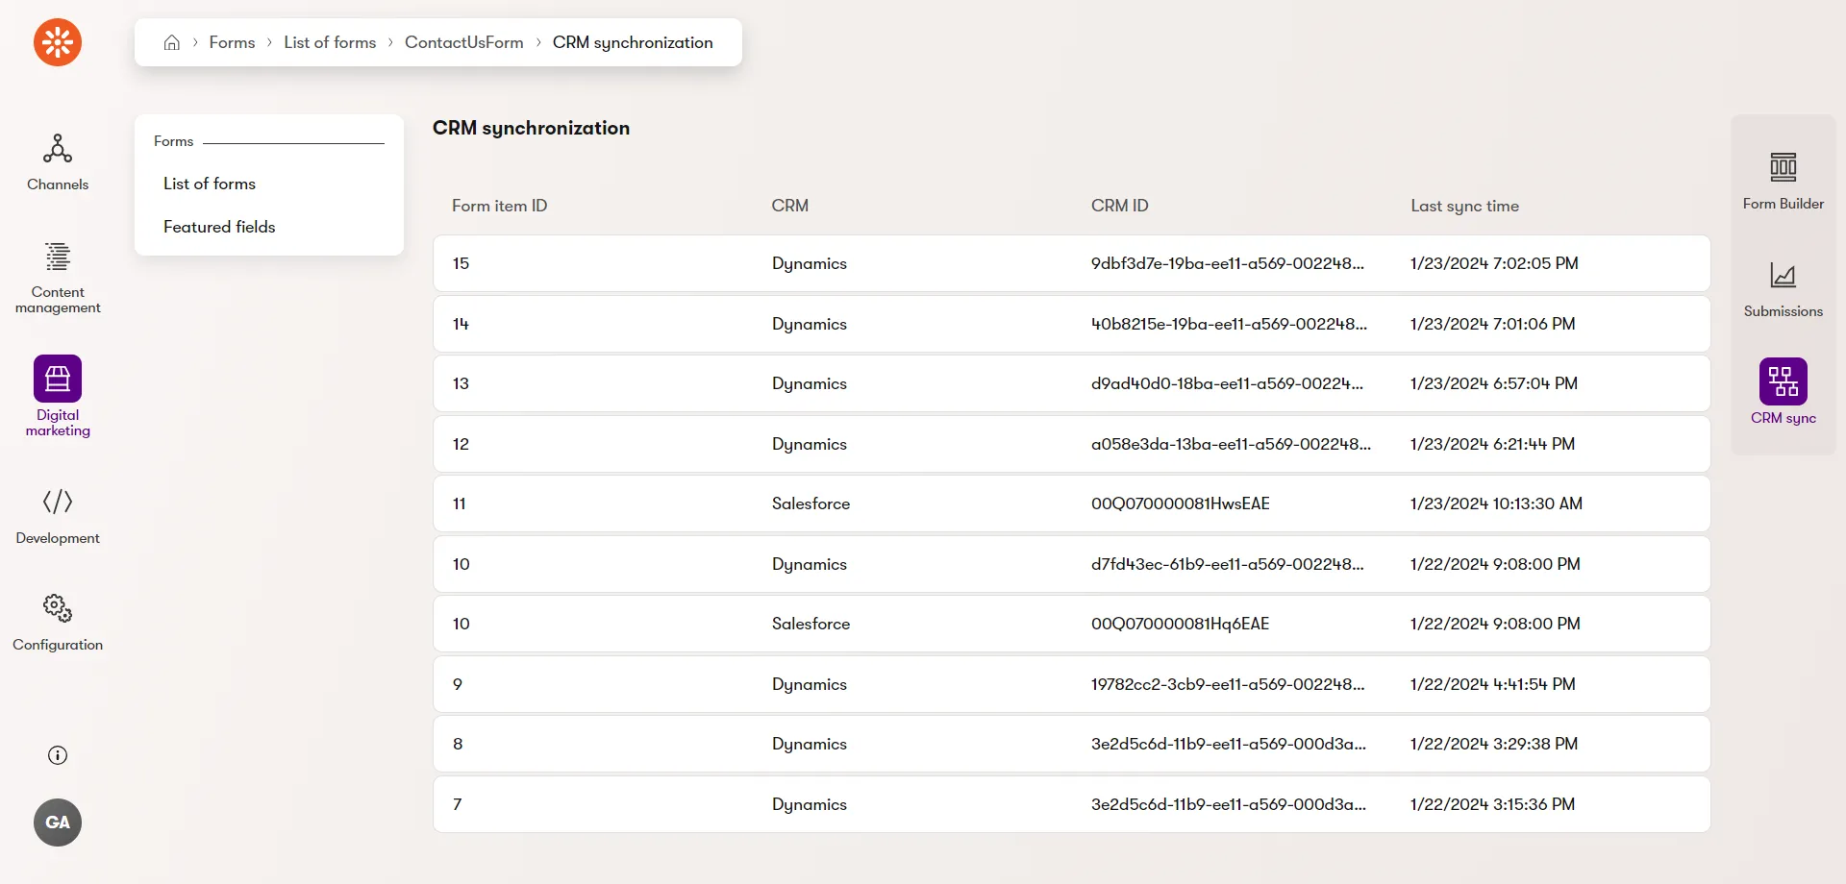This screenshot has width=1846, height=884.
Task: Click the CRM column header
Action: (790, 206)
